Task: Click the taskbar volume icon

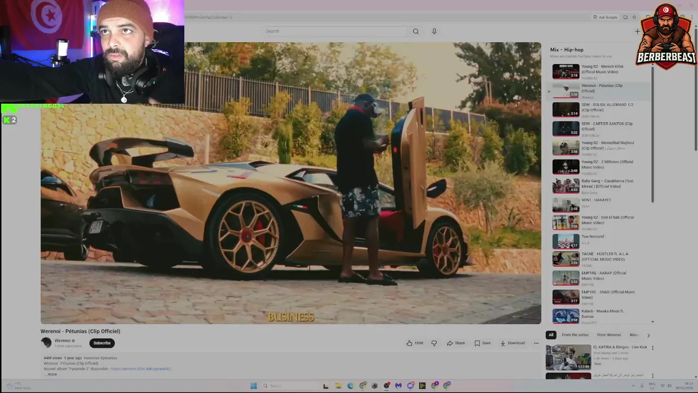Action: pyautogui.click(x=669, y=386)
